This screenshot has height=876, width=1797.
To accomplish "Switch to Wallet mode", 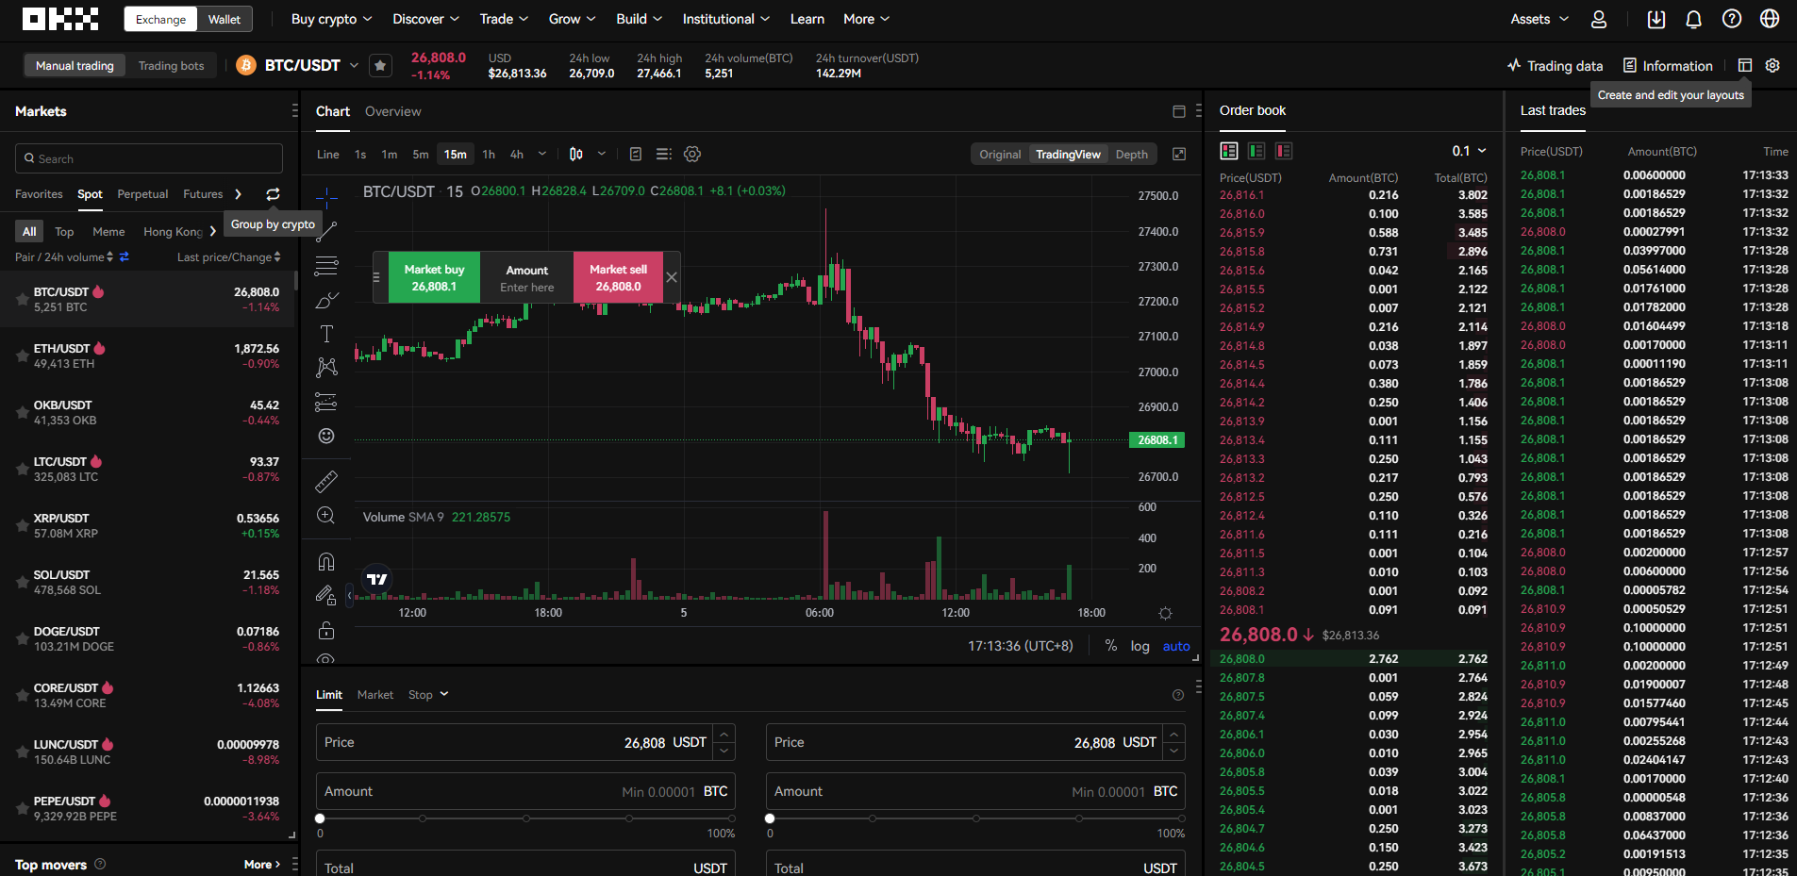I will (x=224, y=19).
